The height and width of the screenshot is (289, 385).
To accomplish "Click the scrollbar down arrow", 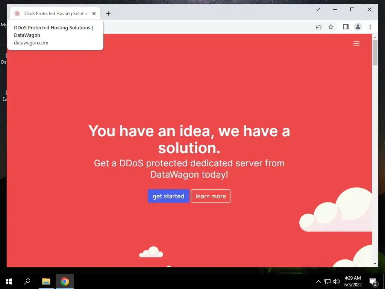I will point(375,264).
